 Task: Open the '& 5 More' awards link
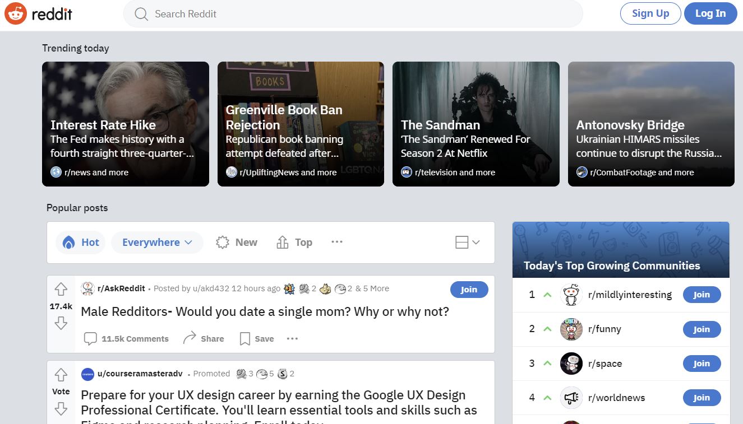pos(372,288)
